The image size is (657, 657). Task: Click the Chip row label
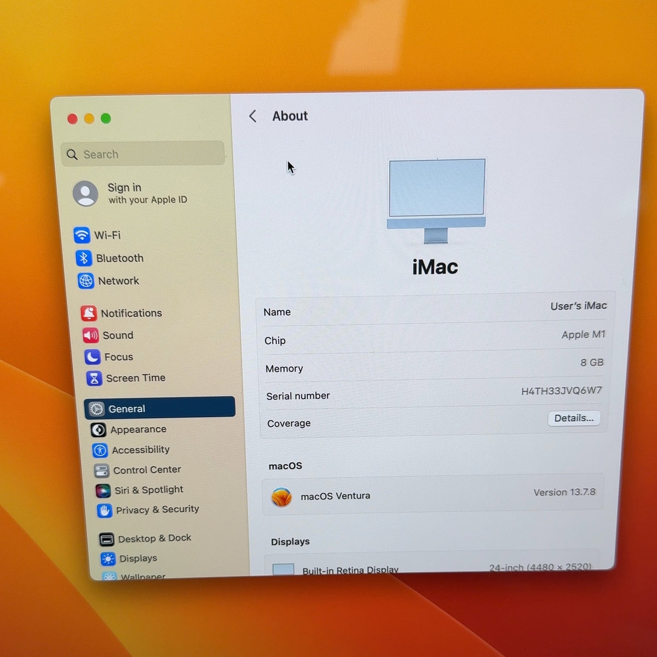(275, 341)
